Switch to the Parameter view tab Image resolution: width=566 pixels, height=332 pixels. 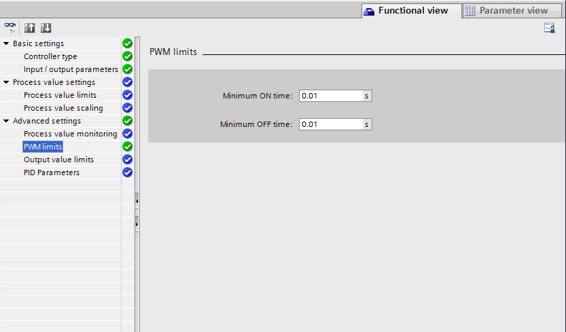pos(512,11)
